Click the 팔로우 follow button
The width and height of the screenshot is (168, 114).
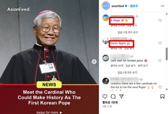(x=134, y=6)
